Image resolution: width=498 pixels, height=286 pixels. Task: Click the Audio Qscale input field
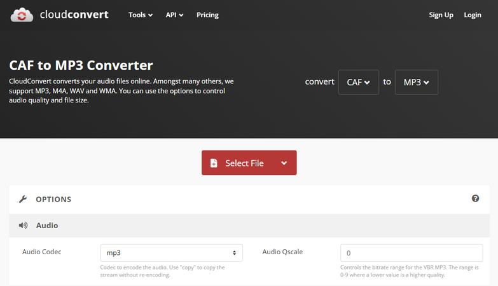click(x=412, y=253)
